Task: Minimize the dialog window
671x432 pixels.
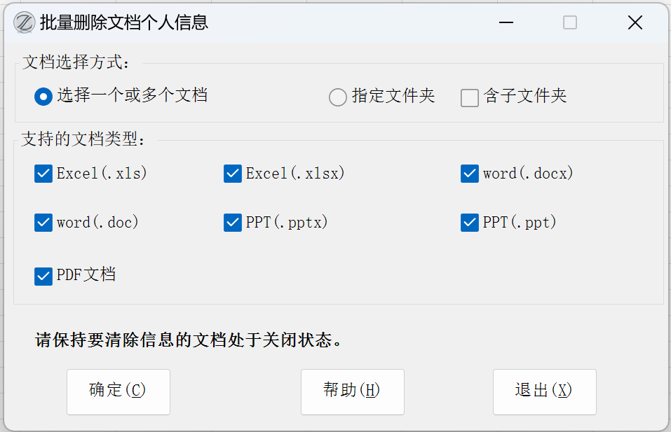Action: 507,23
